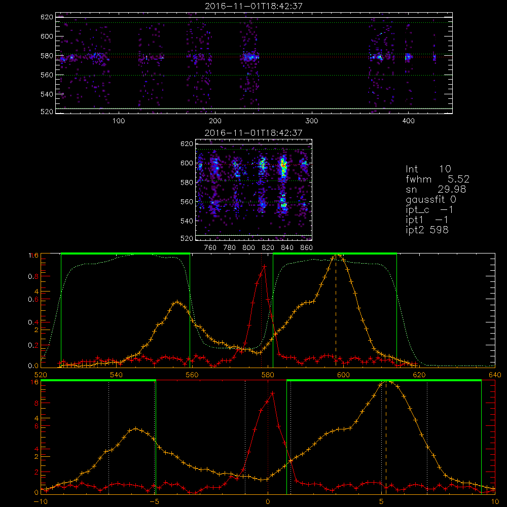
Task: Select the 'fwhm 5.52' parameter line
Action: [438, 179]
